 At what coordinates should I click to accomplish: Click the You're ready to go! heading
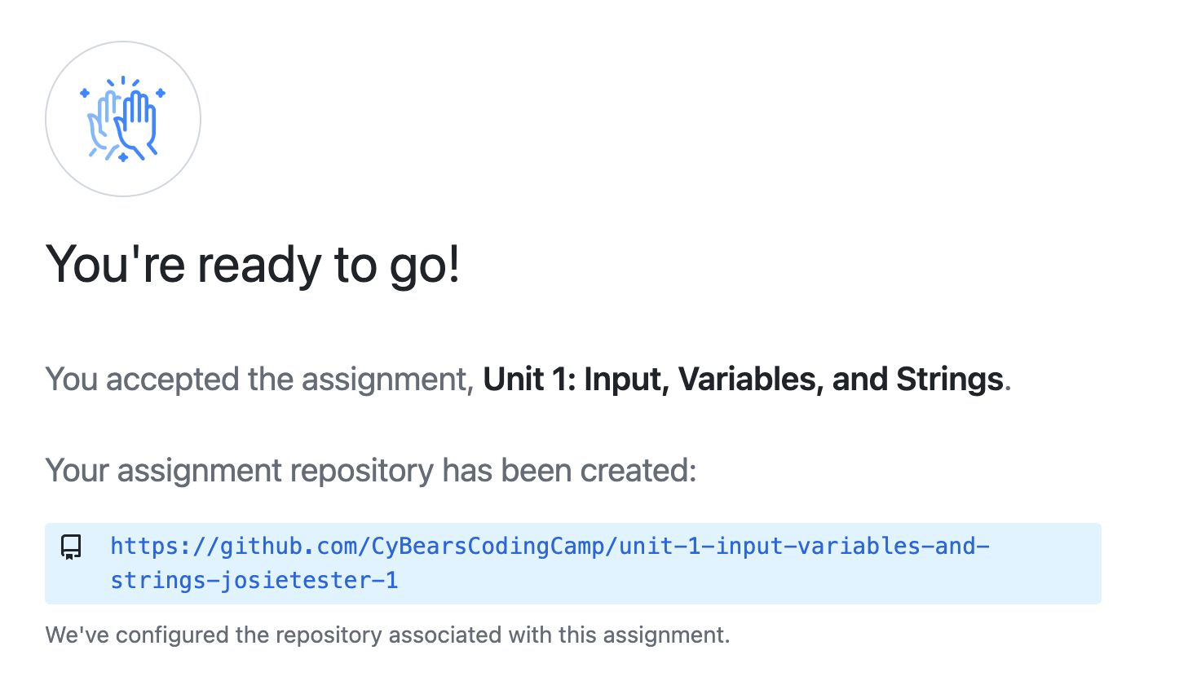(253, 265)
